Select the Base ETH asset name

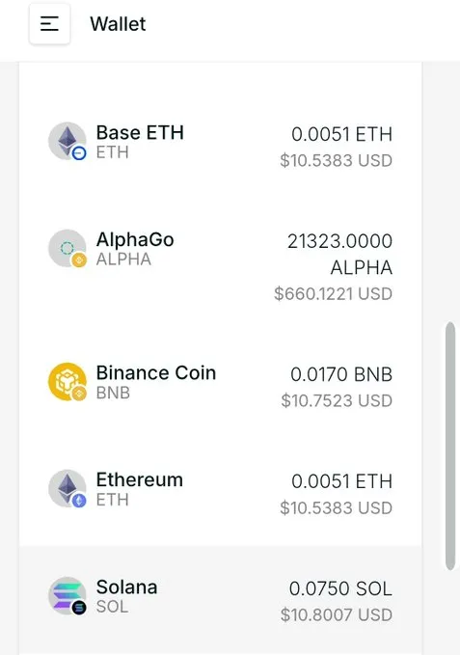140,133
